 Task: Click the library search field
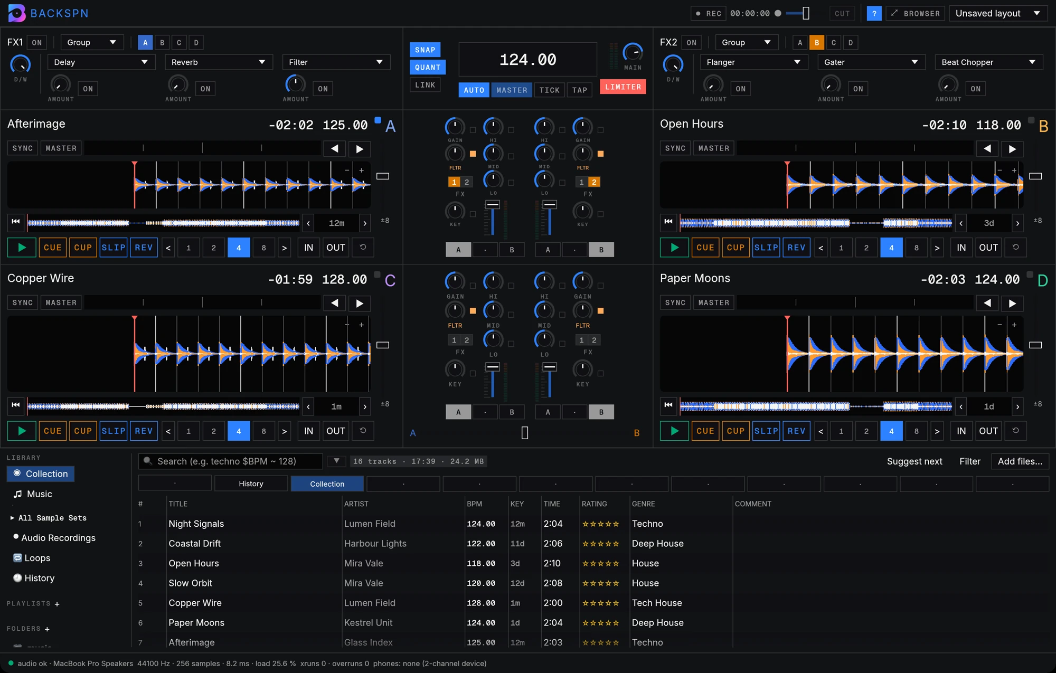click(x=231, y=461)
